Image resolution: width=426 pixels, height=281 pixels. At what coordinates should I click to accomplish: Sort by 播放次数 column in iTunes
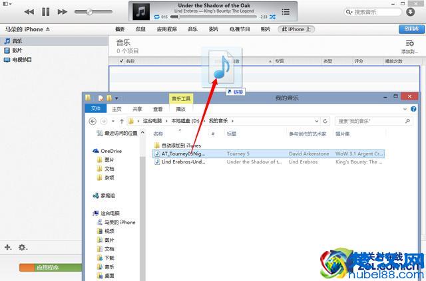point(393,61)
